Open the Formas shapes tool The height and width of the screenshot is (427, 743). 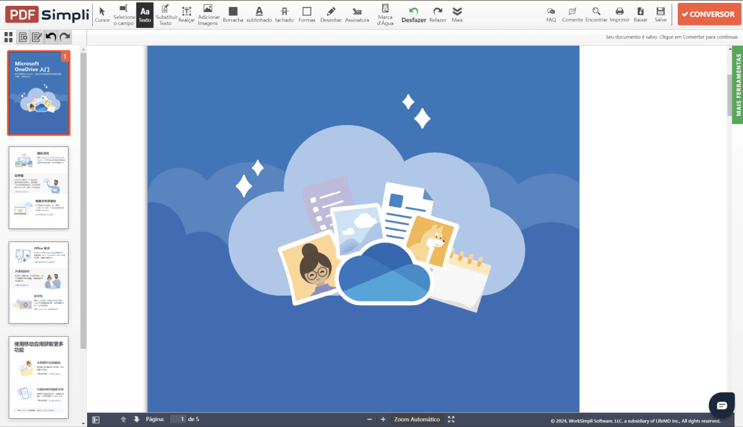pyautogui.click(x=306, y=15)
